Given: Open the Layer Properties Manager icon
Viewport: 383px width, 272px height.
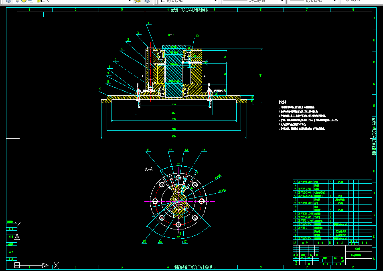Looking at the screenshot, I should click(8, 1).
